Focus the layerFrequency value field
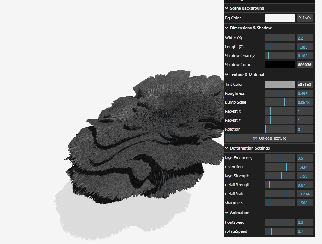322x244 pixels. pyautogui.click(x=304, y=158)
